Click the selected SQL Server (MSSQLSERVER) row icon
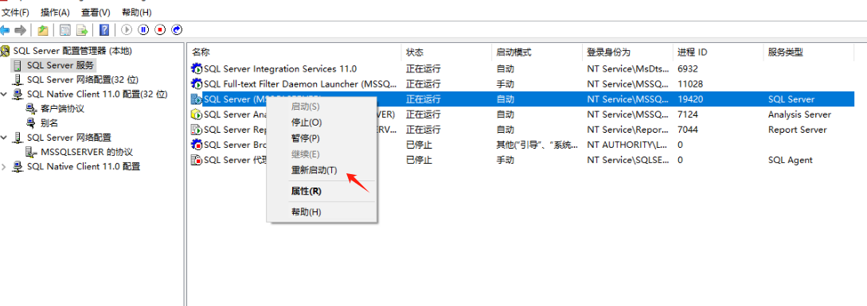The height and width of the screenshot is (306, 867). 197,99
